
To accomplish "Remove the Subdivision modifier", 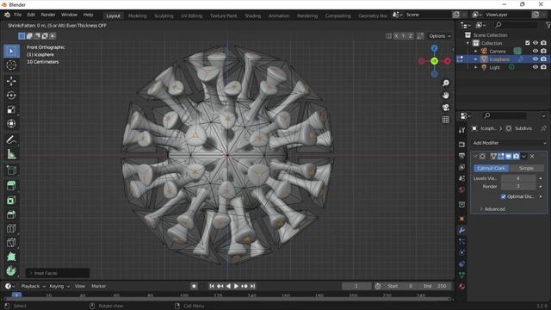I will pyautogui.click(x=532, y=157).
